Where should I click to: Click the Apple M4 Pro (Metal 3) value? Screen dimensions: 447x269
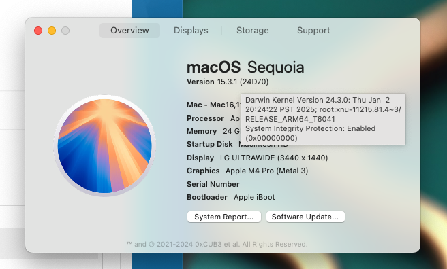[267, 171]
